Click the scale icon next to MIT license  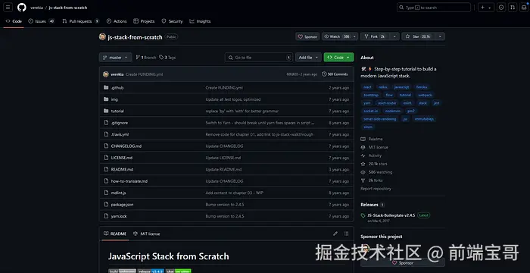363,147
